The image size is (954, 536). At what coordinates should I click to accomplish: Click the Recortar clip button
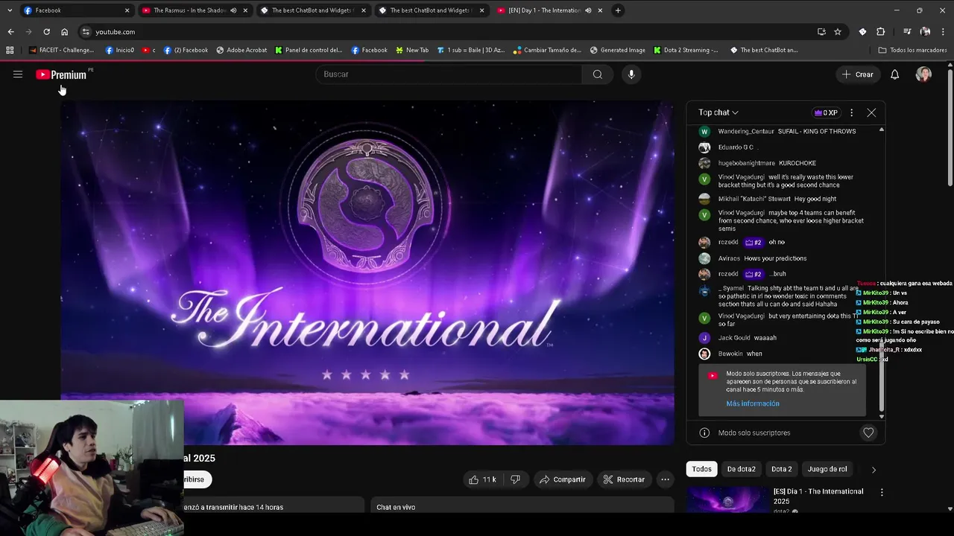pyautogui.click(x=624, y=479)
